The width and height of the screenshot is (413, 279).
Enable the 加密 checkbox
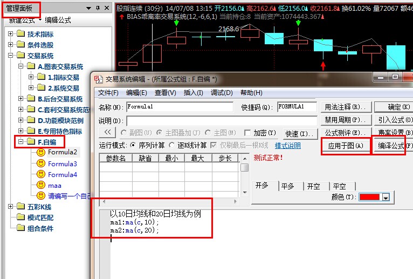[x=248, y=133]
